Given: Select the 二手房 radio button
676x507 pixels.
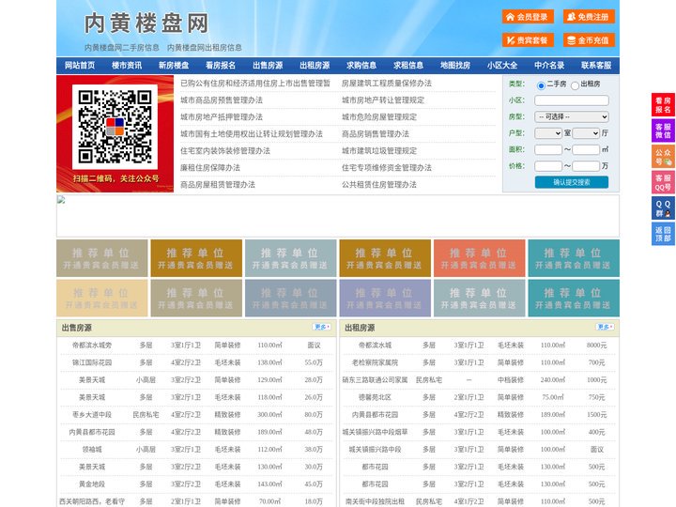Looking at the screenshot, I should click(541, 85).
